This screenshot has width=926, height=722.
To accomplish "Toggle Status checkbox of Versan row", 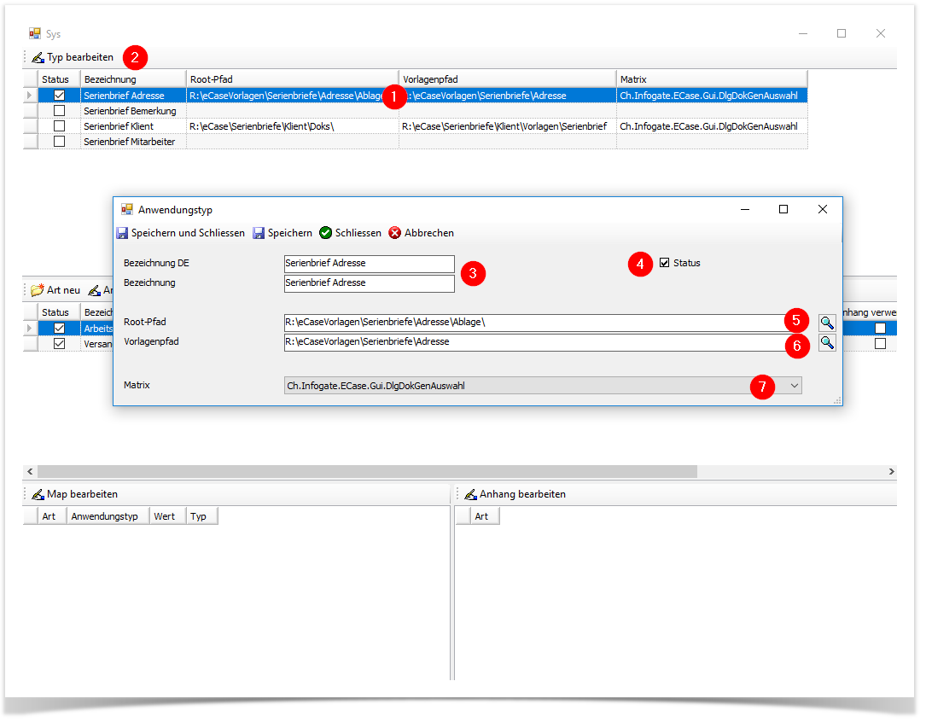I will pyautogui.click(x=59, y=344).
